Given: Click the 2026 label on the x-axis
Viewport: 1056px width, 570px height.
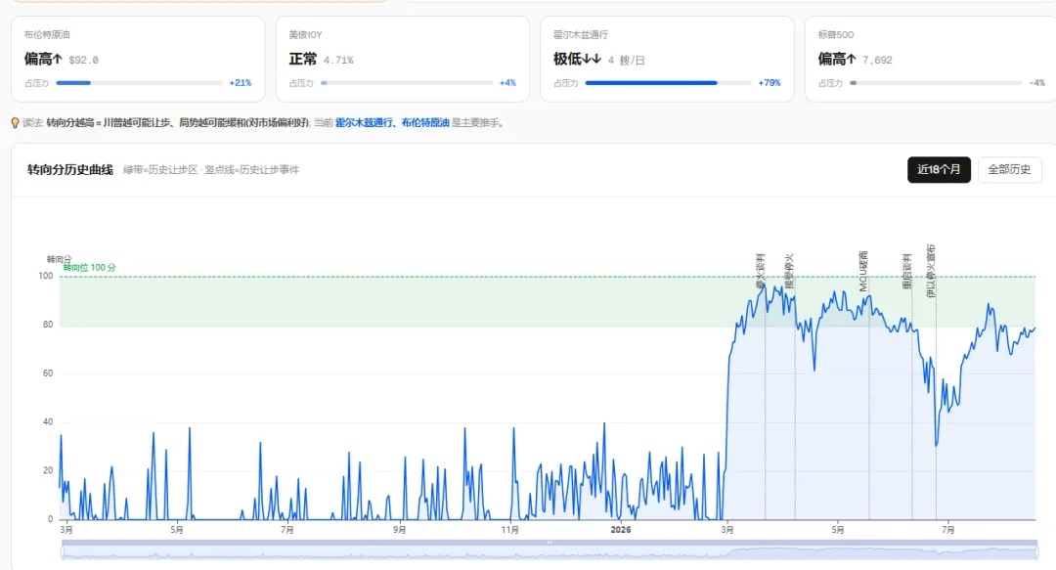Looking at the screenshot, I should pos(620,530).
